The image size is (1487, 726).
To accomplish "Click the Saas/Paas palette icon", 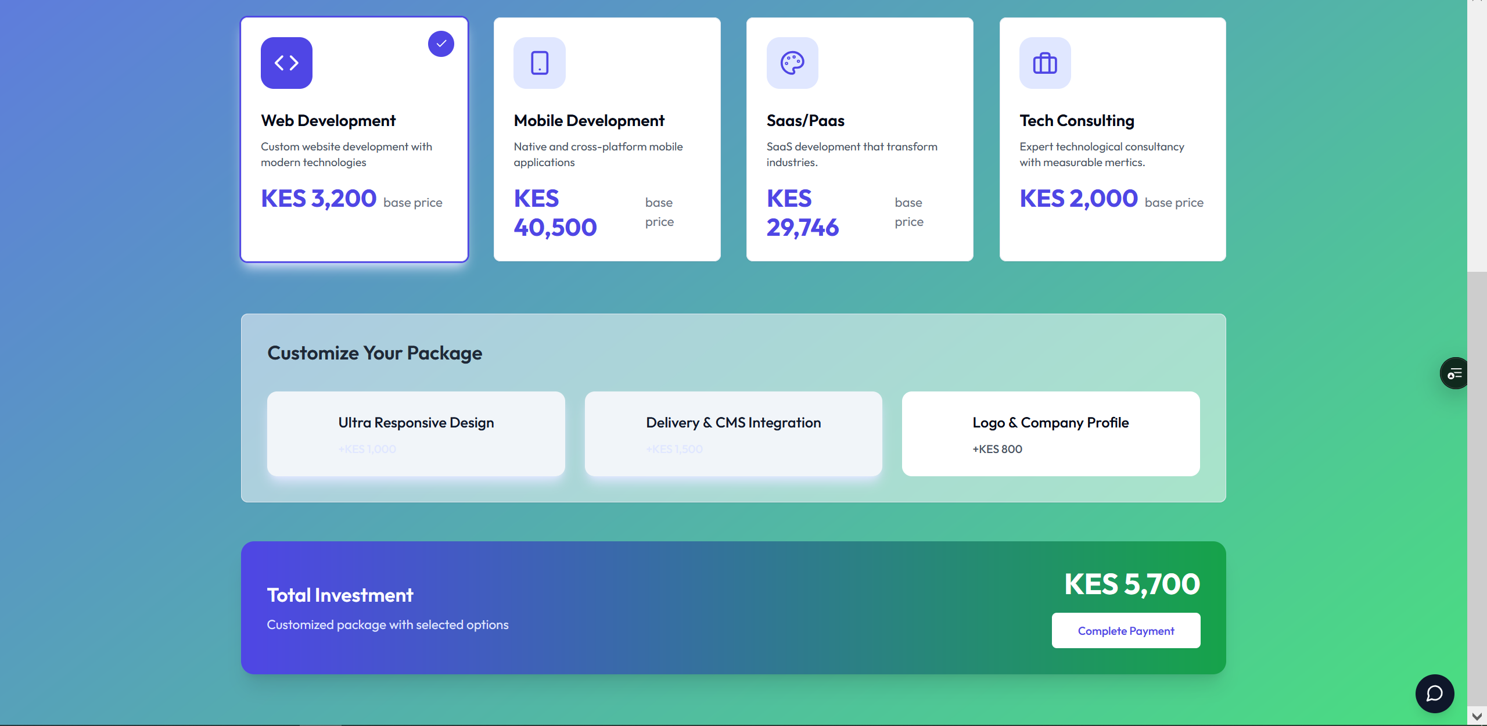I will [792, 63].
